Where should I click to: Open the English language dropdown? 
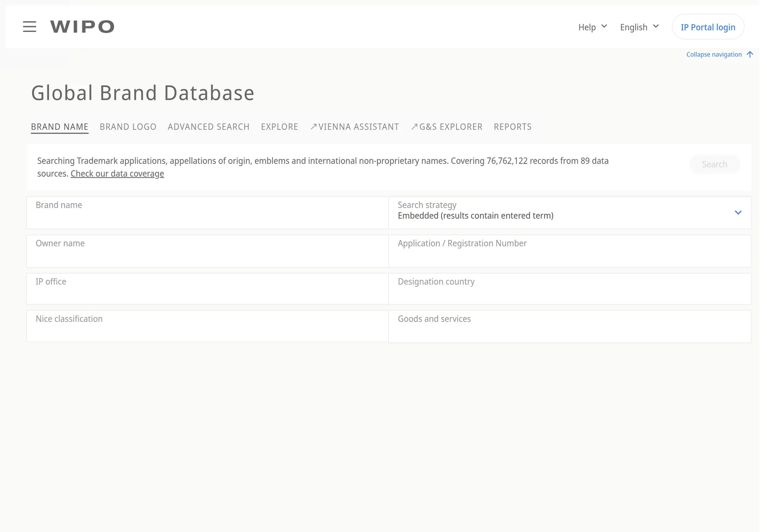[639, 27]
